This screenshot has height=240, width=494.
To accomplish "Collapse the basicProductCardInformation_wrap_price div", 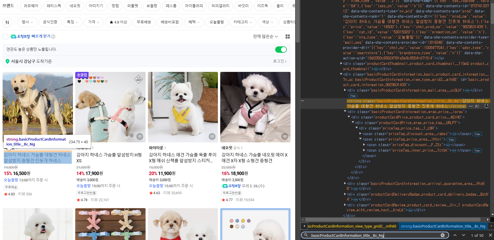I will [345, 112].
